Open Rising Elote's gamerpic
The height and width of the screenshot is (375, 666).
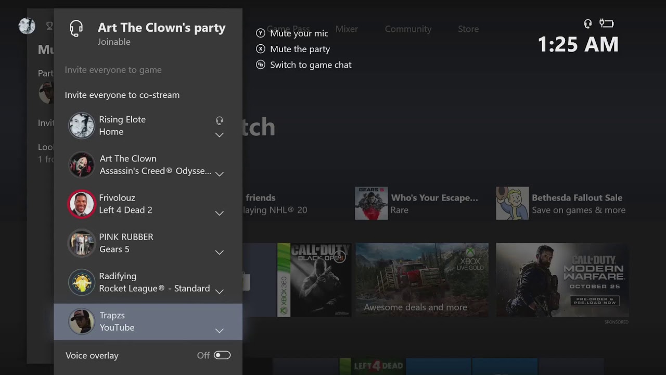[82, 126]
